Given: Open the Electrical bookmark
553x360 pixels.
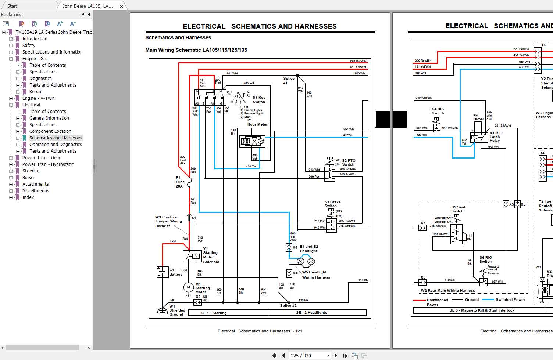Looking at the screenshot, I should [31, 105].
